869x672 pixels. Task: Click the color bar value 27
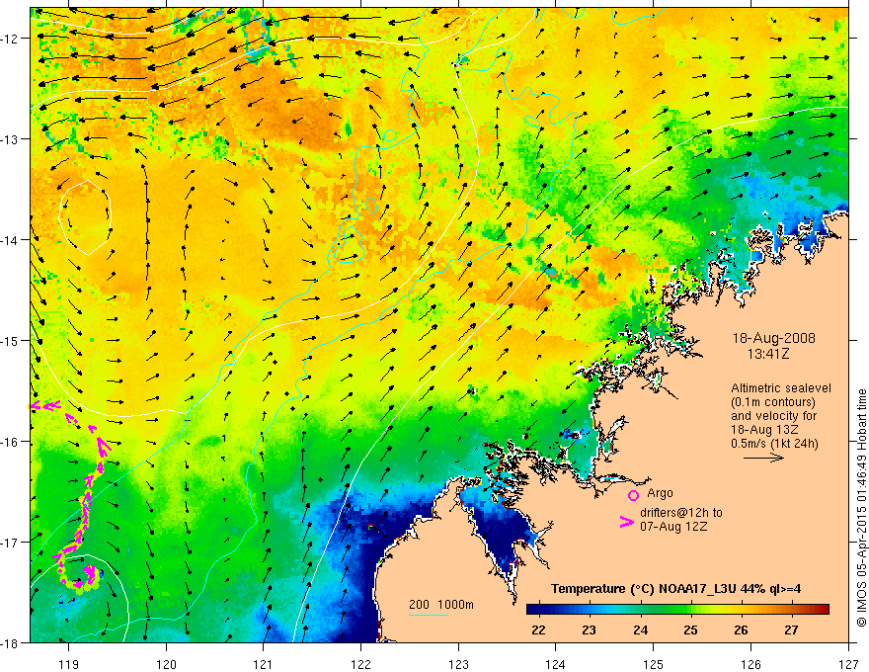791,630
